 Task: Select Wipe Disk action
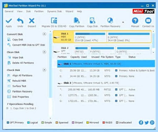point(18,57)
